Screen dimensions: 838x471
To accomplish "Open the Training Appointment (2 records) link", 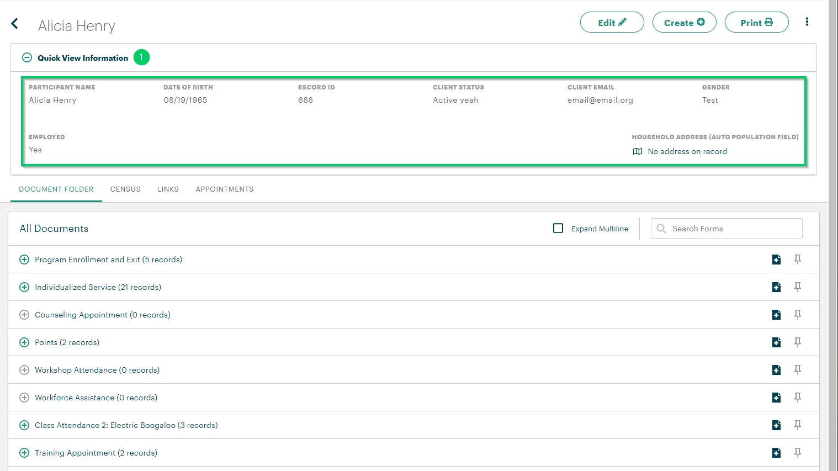I will click(96, 453).
